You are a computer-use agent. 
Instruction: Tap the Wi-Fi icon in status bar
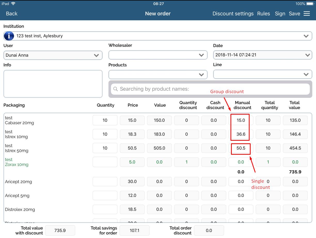(x=13, y=4)
